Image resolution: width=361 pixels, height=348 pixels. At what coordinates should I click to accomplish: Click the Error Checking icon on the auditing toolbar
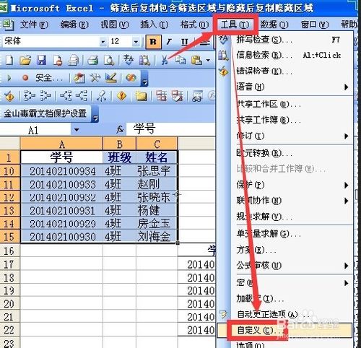[9, 96]
